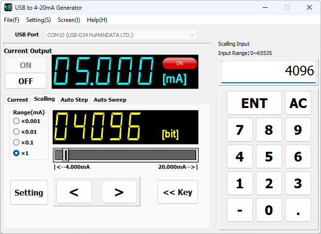Image resolution: width=321 pixels, height=234 pixels.
Task: Confirm entry with the ENT key
Action: [254, 103]
